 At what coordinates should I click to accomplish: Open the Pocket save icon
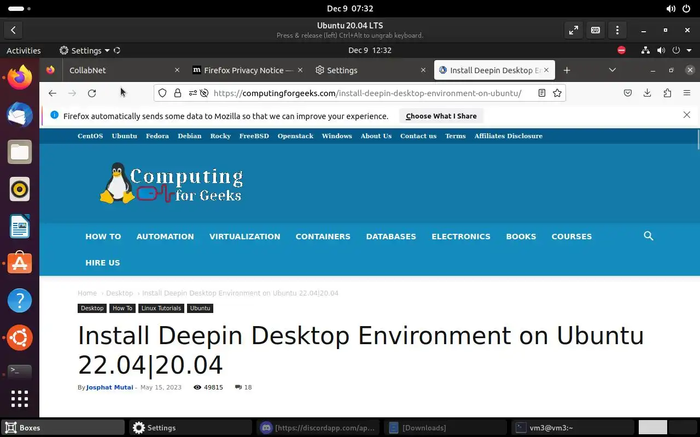pyautogui.click(x=628, y=93)
